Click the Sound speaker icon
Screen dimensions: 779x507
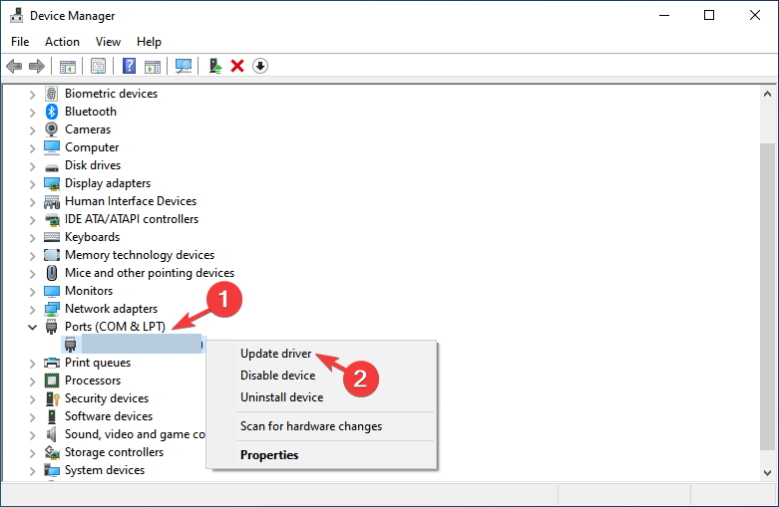52,434
